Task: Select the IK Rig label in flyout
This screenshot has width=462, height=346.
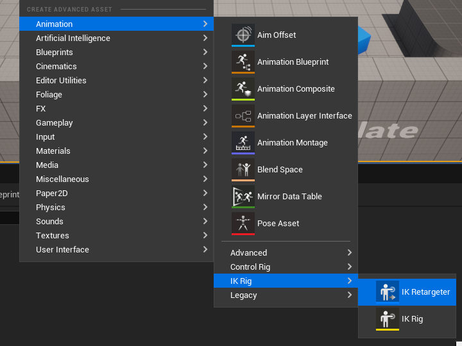Action: pos(412,319)
